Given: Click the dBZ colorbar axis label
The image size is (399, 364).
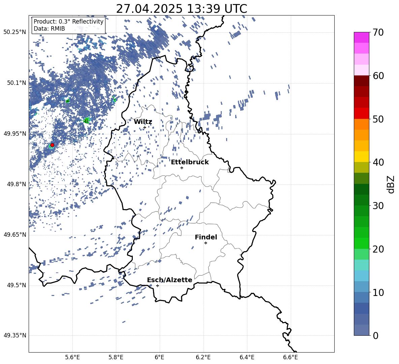Looking at the screenshot, I should pos(391,184).
